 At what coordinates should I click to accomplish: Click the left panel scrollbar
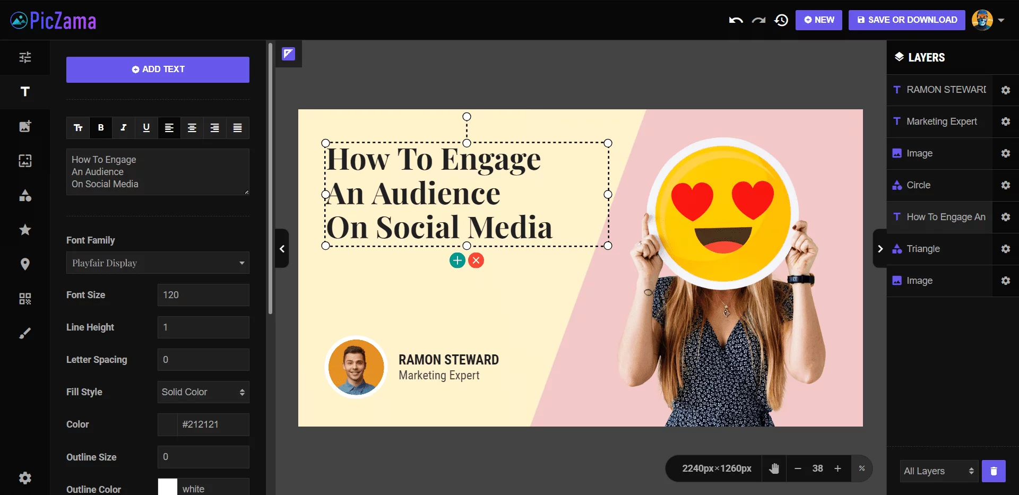click(270, 179)
